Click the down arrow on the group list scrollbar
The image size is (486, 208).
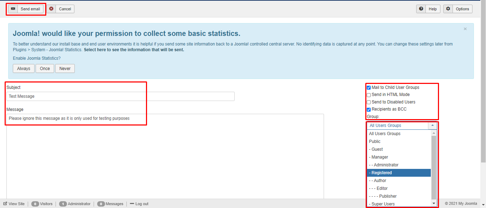pyautogui.click(x=434, y=203)
